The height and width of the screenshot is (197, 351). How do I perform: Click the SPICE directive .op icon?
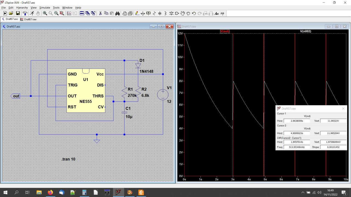pos(222,13)
